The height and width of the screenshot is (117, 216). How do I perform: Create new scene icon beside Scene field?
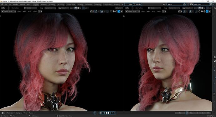184,4
